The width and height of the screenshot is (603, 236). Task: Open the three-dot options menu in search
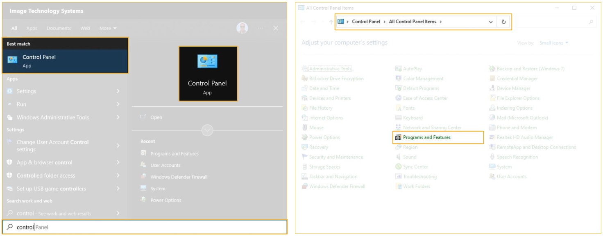point(261,28)
